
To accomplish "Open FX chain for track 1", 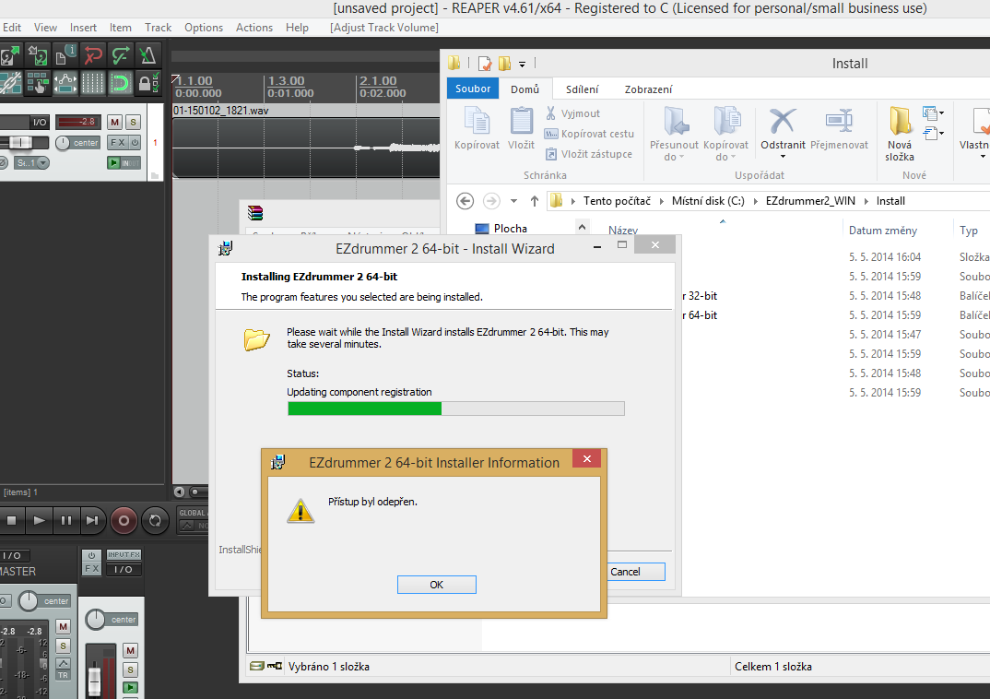I will pos(117,143).
